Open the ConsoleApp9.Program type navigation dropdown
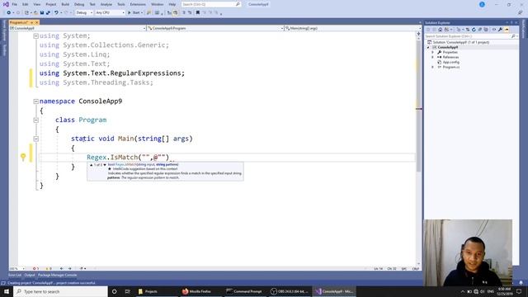 click(x=215, y=28)
